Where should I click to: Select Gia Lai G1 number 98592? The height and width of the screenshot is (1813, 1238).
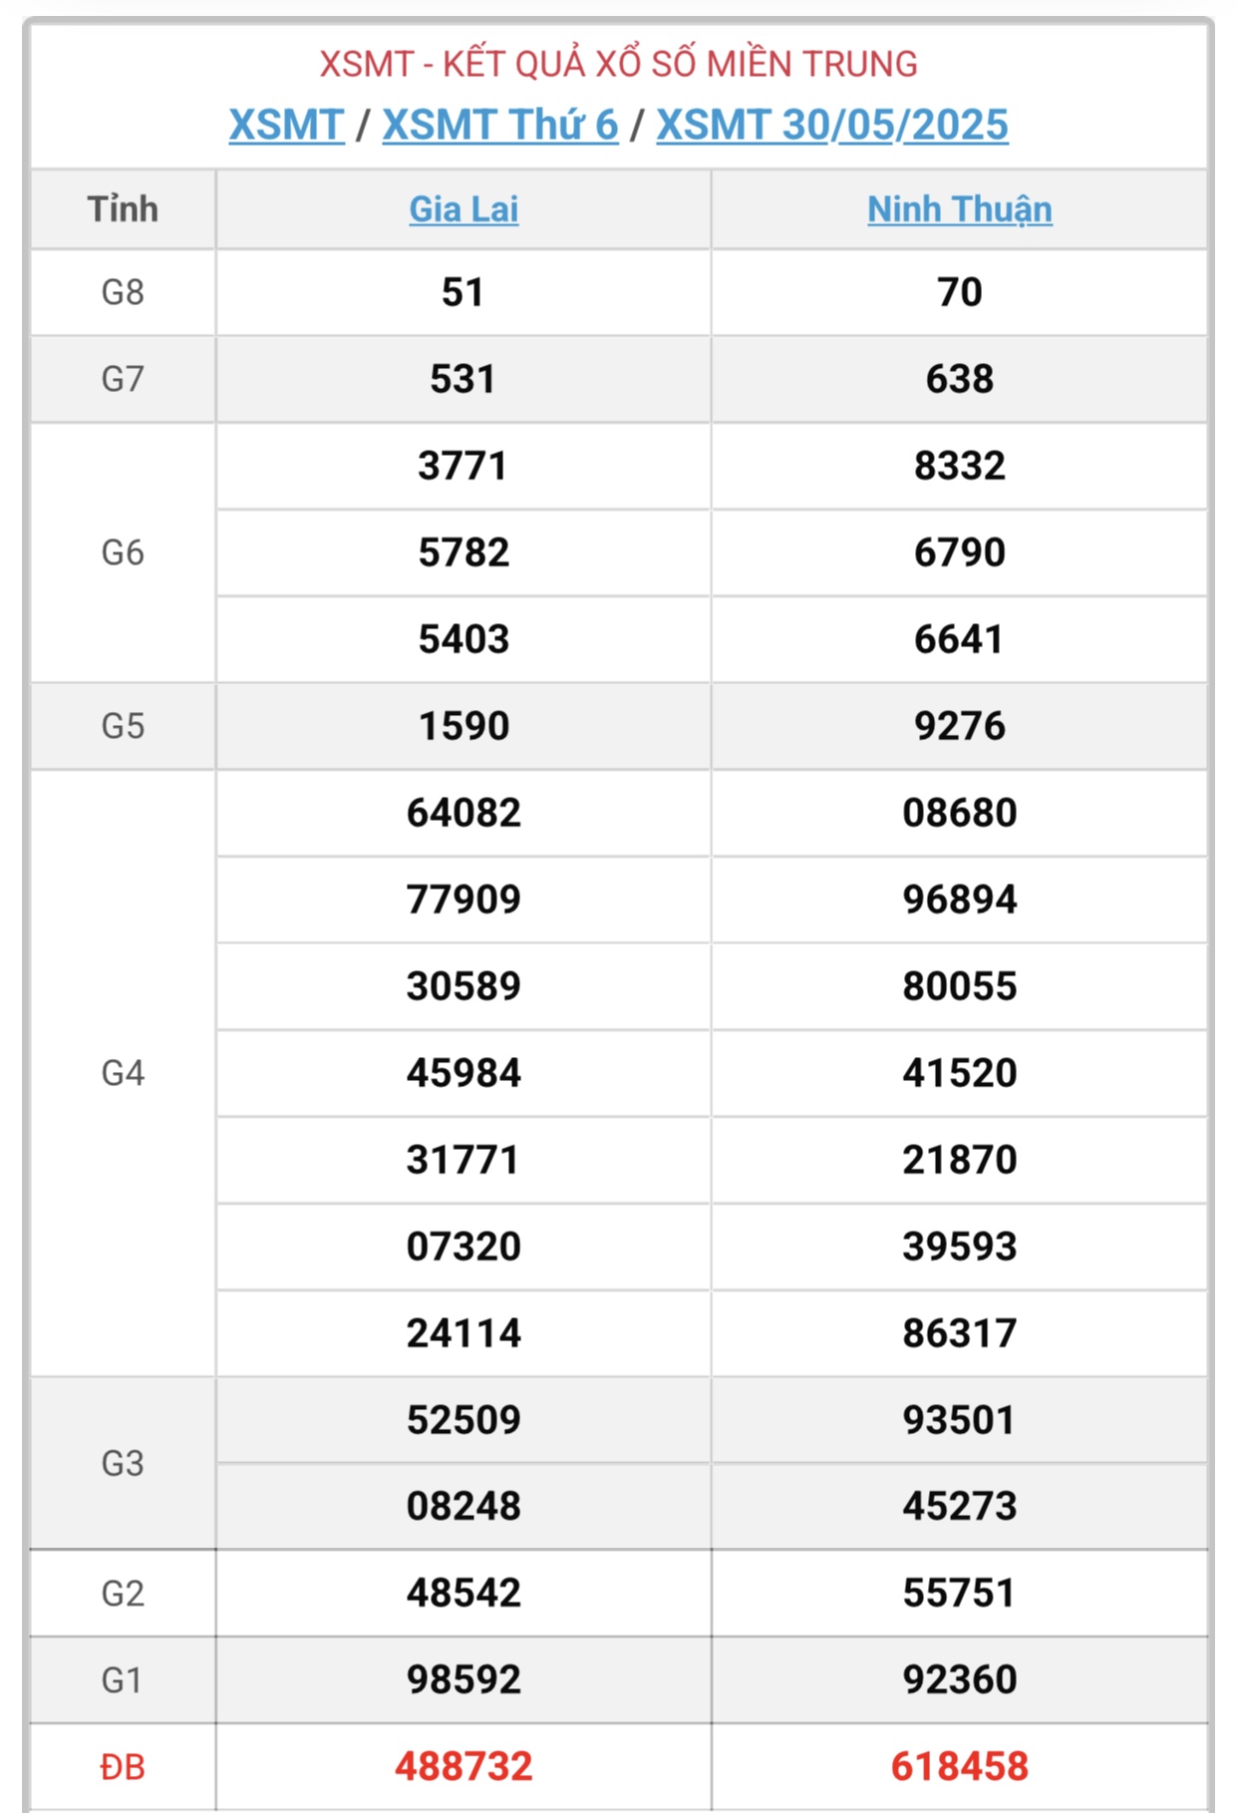click(464, 1679)
